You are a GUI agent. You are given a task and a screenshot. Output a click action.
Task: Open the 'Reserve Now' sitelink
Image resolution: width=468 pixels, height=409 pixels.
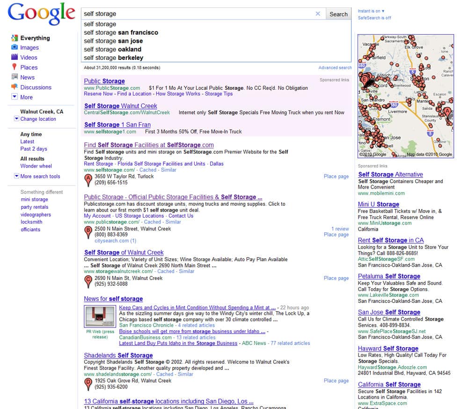click(x=98, y=94)
